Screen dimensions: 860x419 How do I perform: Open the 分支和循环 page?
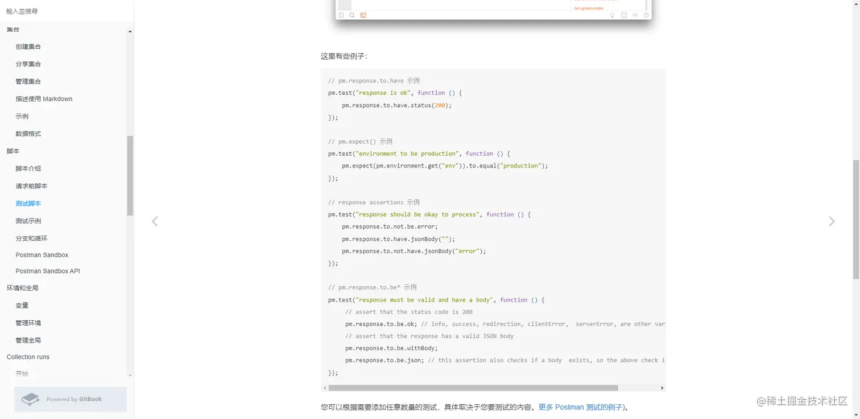pos(31,238)
